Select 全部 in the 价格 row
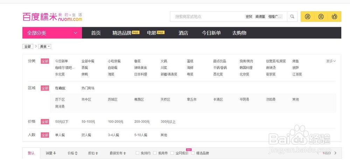Image resolution: width=350 pixels, height=162 pixels. [45, 122]
